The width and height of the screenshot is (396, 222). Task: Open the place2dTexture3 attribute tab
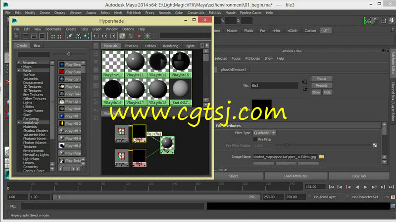(233, 70)
